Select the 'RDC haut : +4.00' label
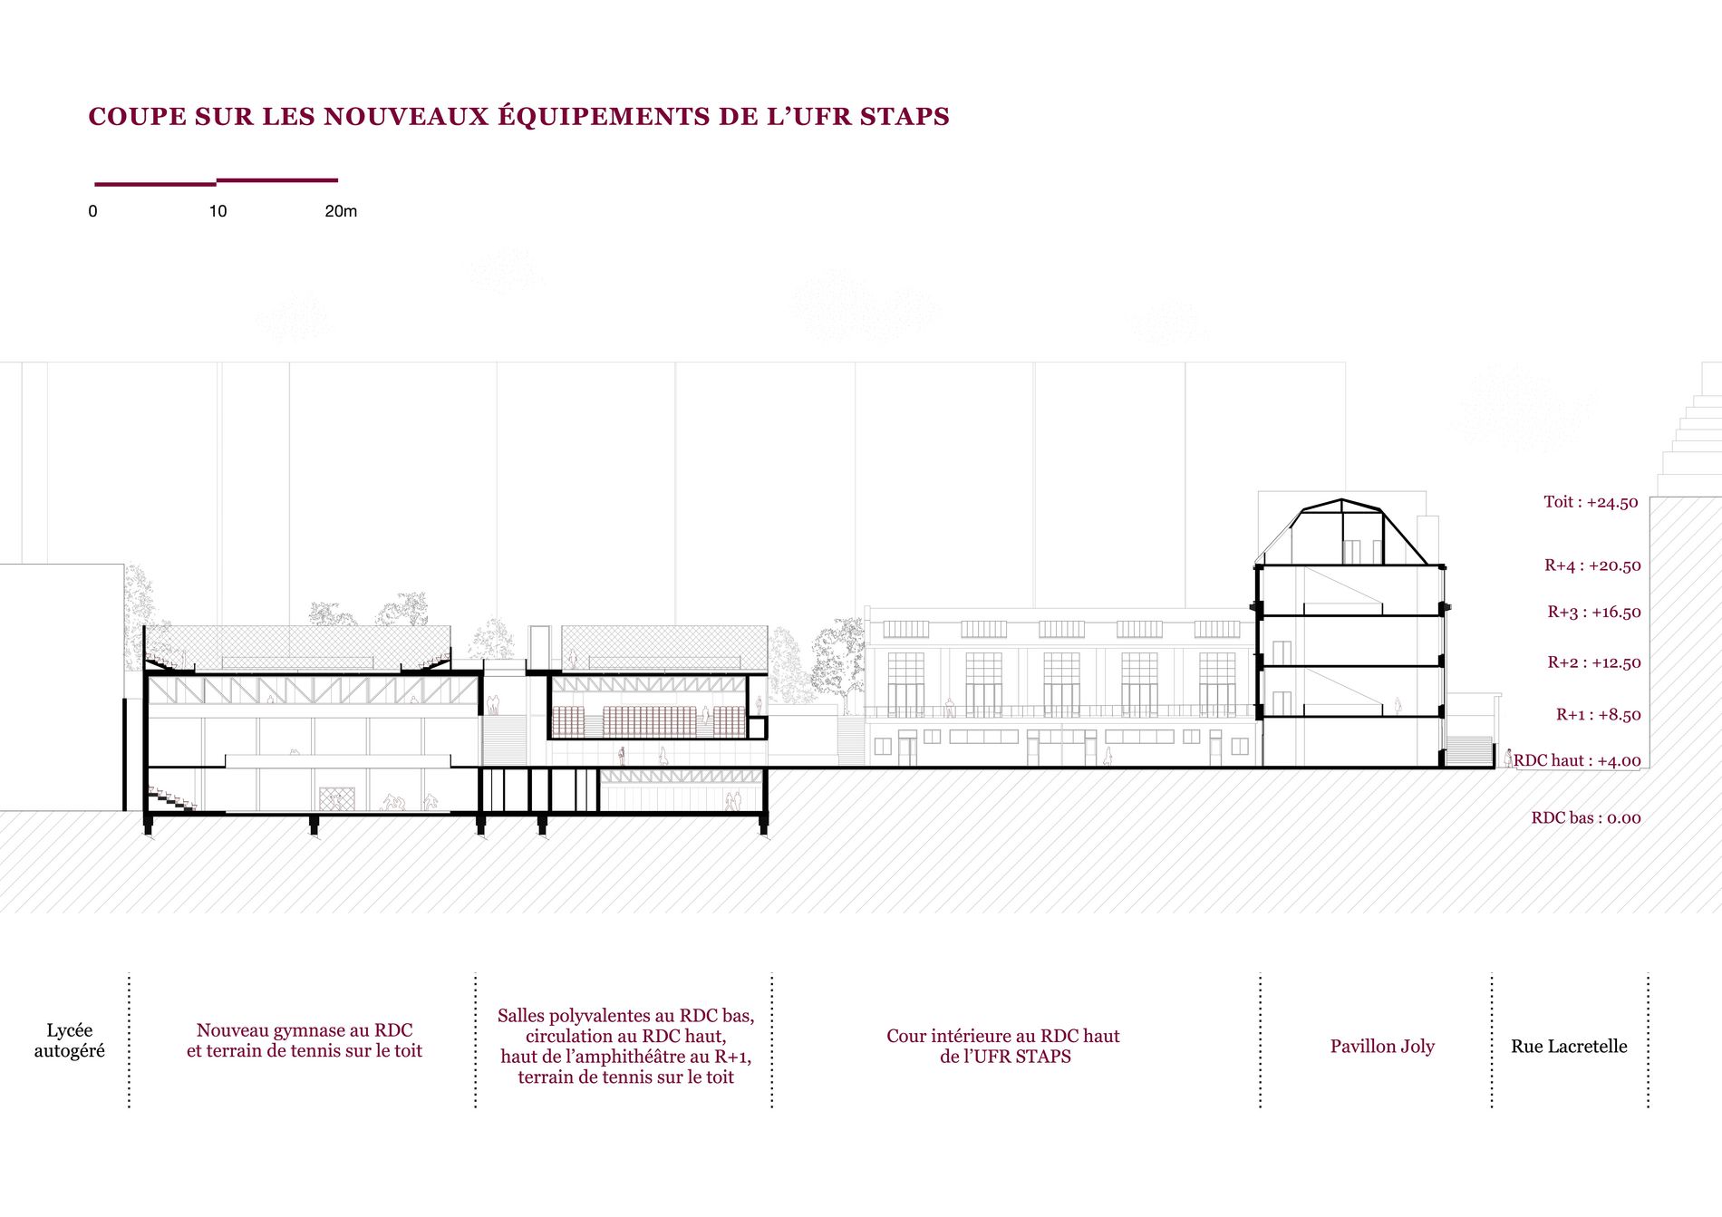Viewport: 1722px width, 1217px height. (1577, 761)
